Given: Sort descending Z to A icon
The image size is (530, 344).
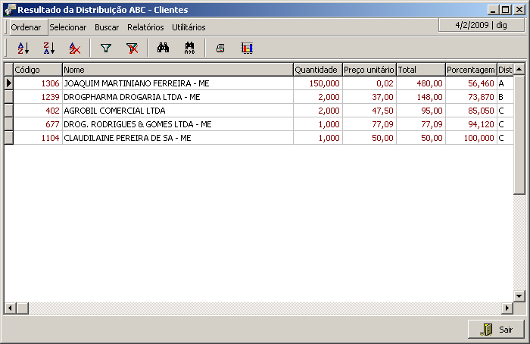Looking at the screenshot, I should (48, 48).
